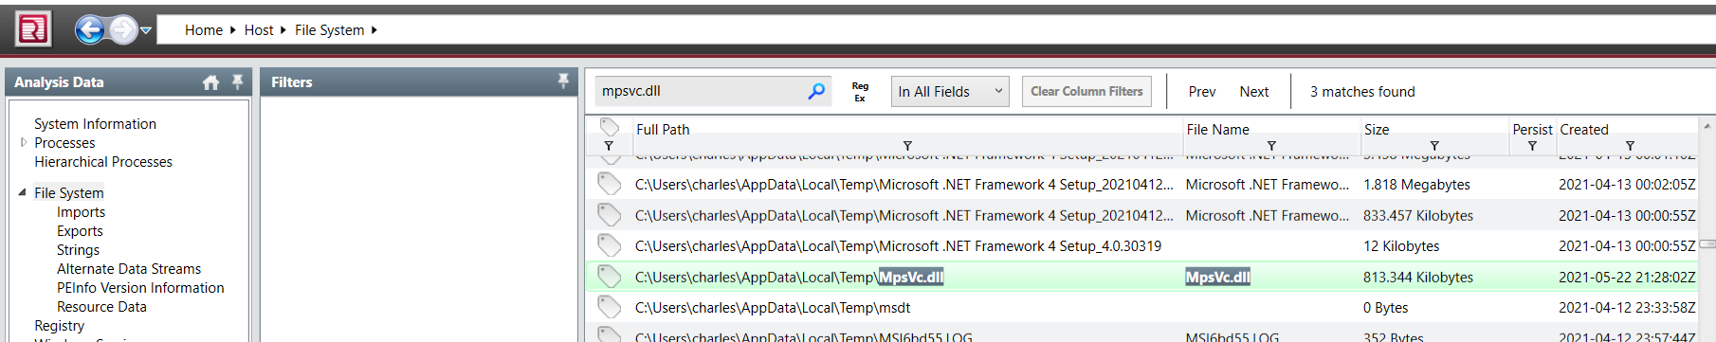
Task: Pin the Analysis Data panel
Action: 237,81
